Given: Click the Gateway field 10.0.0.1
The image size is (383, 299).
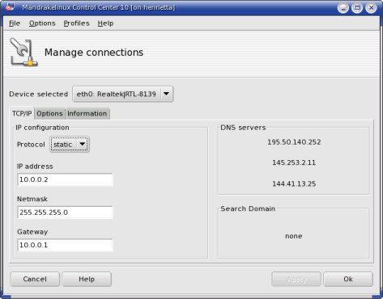Looking at the screenshot, I should click(65, 245).
